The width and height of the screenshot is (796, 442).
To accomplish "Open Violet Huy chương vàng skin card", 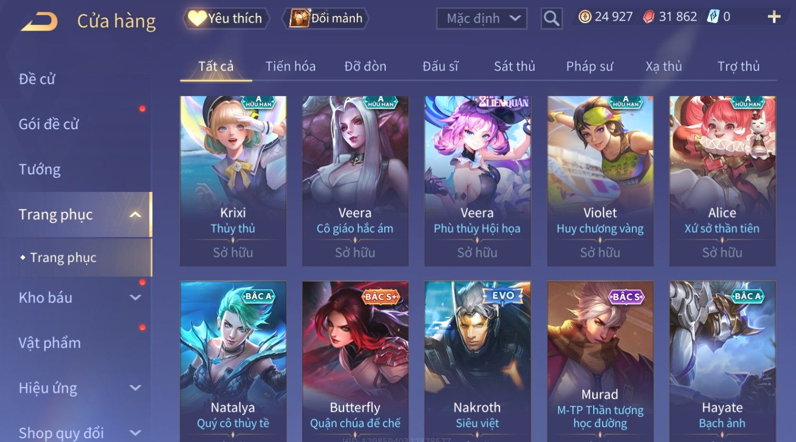I will coord(600,181).
